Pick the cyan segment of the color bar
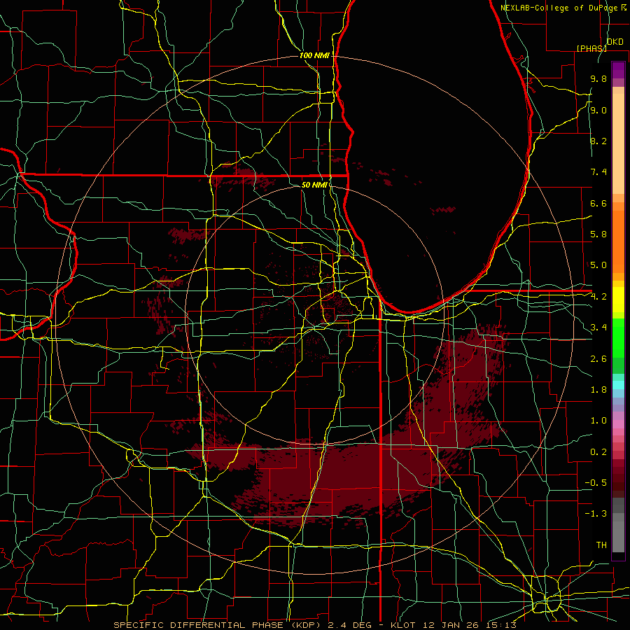 pyautogui.click(x=618, y=385)
